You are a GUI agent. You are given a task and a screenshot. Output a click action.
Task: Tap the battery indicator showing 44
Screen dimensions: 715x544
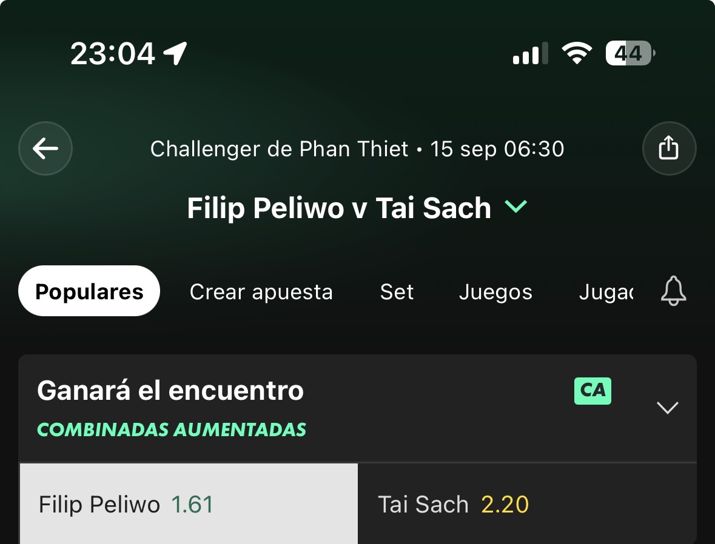pos(630,53)
